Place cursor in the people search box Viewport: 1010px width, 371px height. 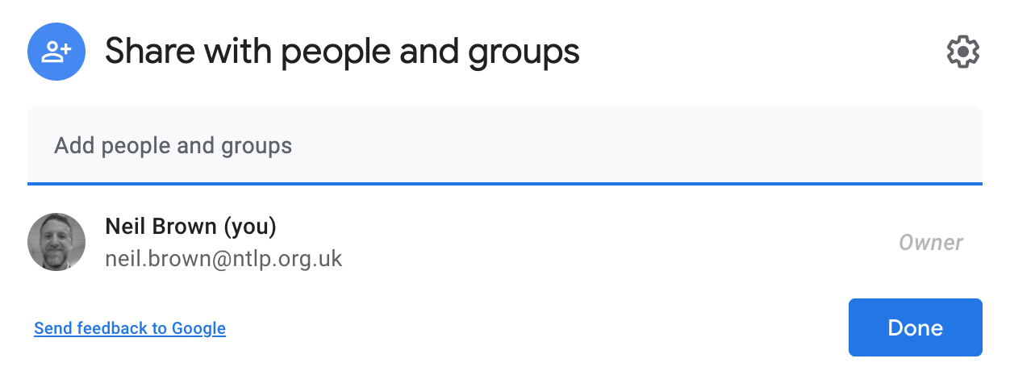505,146
